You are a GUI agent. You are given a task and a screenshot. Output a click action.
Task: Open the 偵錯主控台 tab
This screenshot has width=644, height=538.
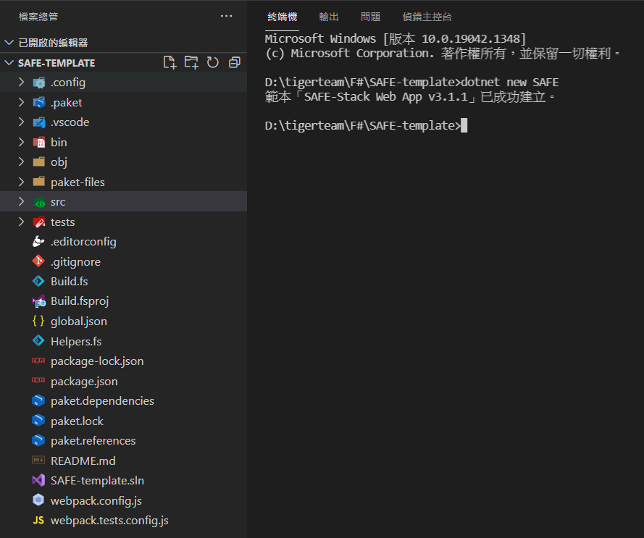[427, 17]
